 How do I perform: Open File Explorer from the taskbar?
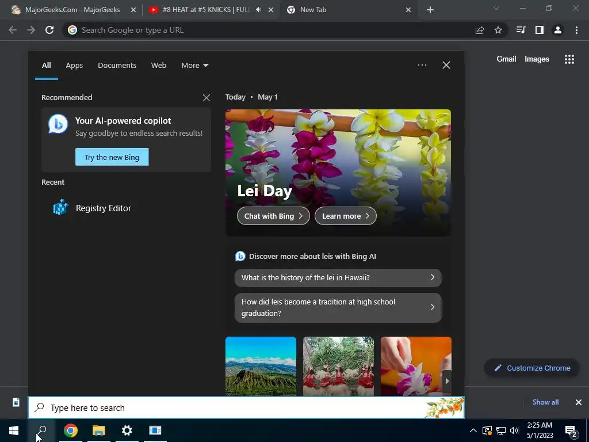coord(99,430)
